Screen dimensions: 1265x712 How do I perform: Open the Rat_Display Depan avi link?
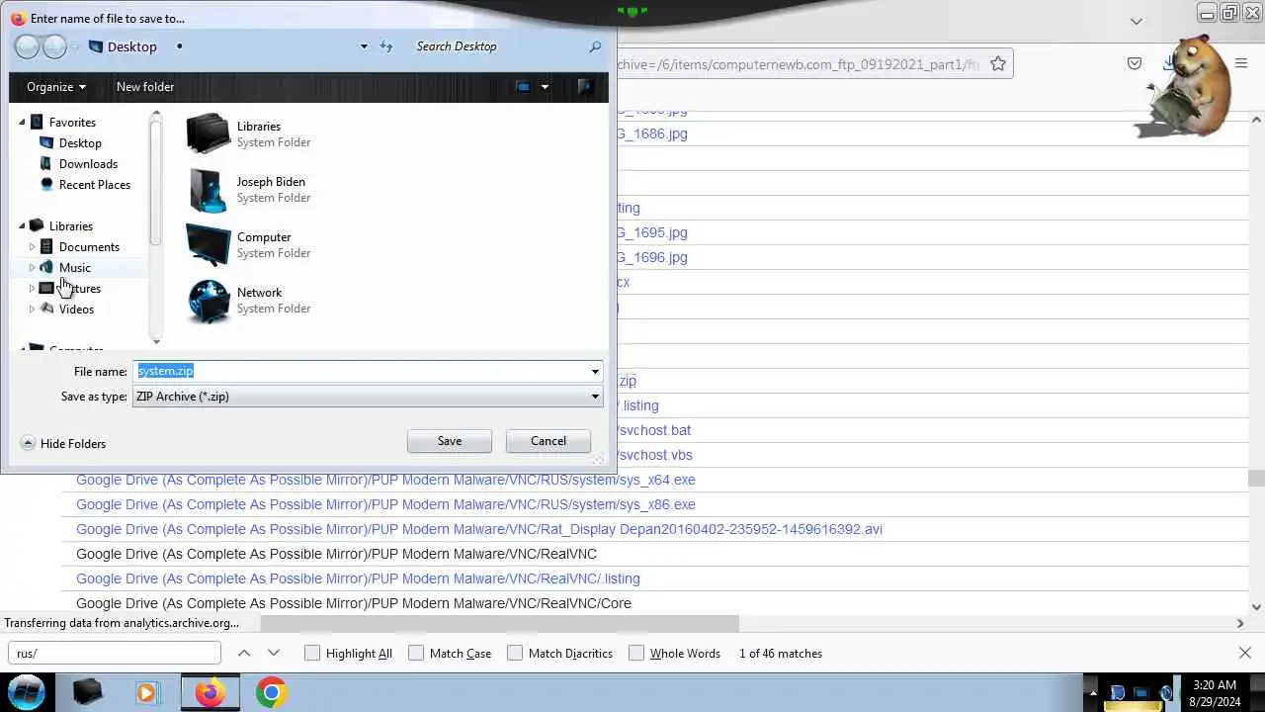tap(479, 529)
